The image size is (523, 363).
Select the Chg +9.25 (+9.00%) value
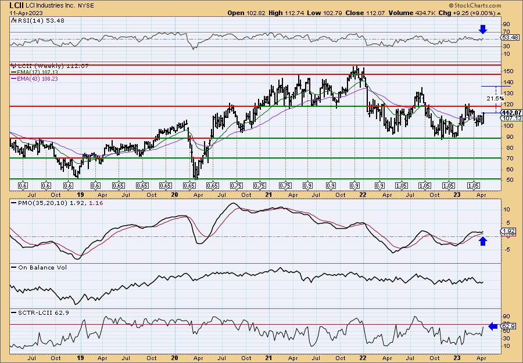(x=467, y=13)
